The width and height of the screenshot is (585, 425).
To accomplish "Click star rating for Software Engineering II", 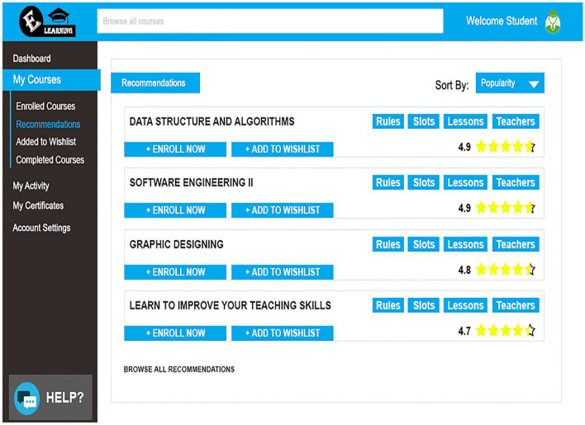I will click(505, 208).
